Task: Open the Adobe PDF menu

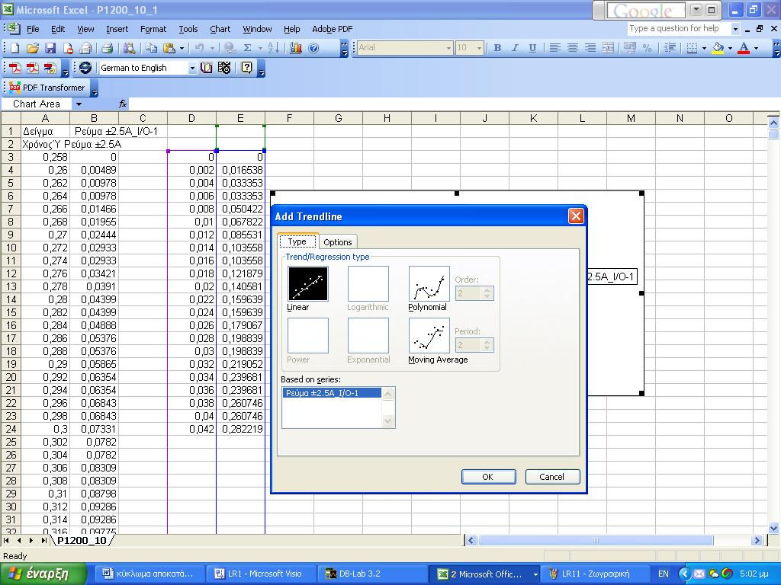Action: coord(333,30)
